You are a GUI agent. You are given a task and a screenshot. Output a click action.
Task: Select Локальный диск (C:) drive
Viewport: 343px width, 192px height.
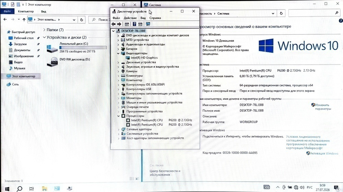click(x=76, y=47)
